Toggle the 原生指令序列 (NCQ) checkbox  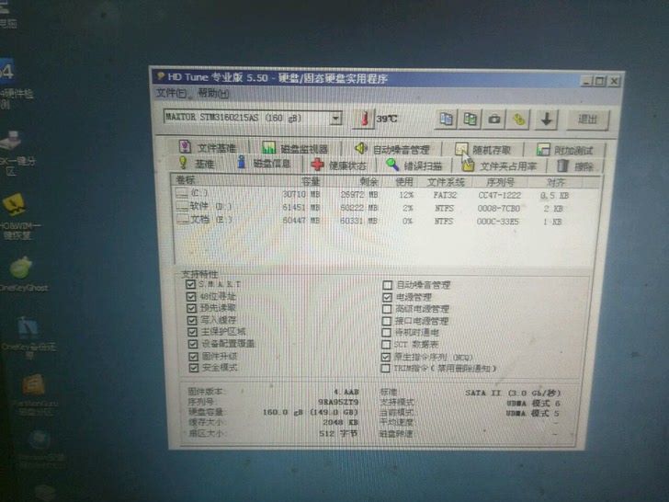pos(386,357)
